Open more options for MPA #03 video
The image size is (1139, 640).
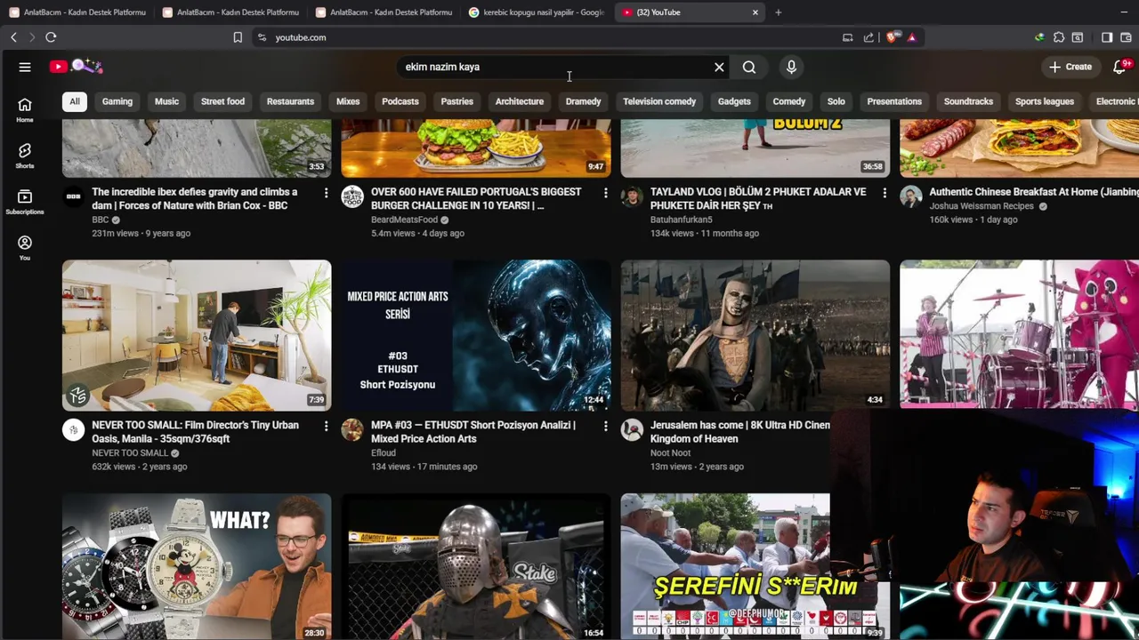605,427
